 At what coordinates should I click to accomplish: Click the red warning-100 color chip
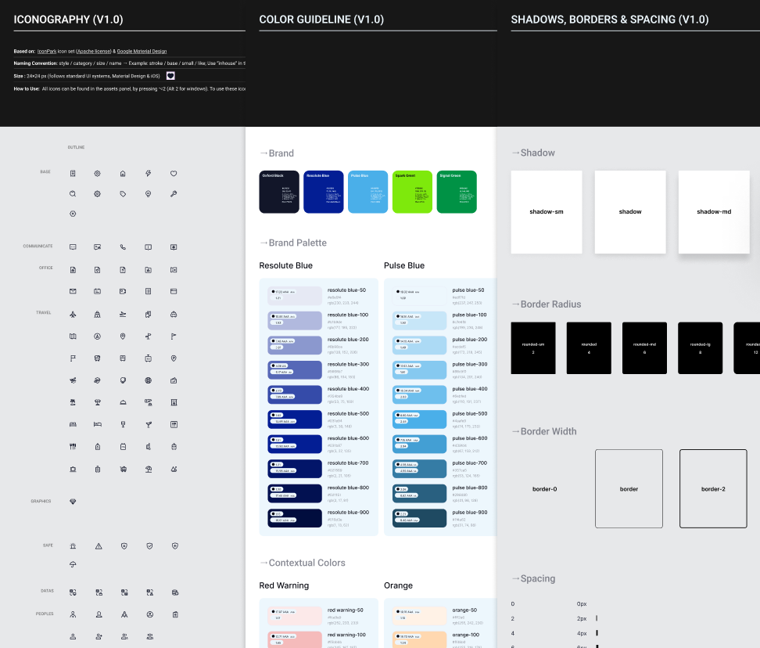(295, 639)
